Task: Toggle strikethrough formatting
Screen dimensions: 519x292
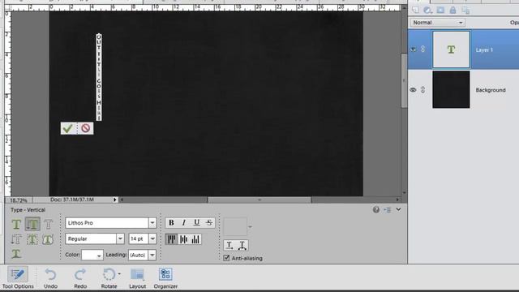Action: coord(209,222)
